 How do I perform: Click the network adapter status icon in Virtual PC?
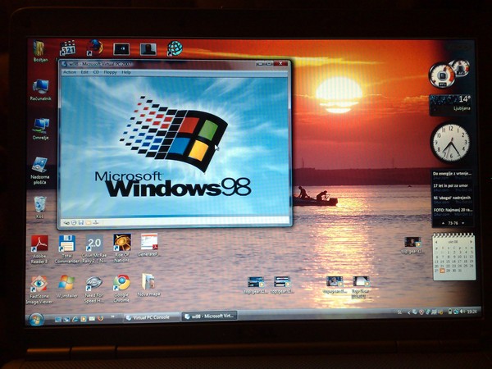click(95, 223)
